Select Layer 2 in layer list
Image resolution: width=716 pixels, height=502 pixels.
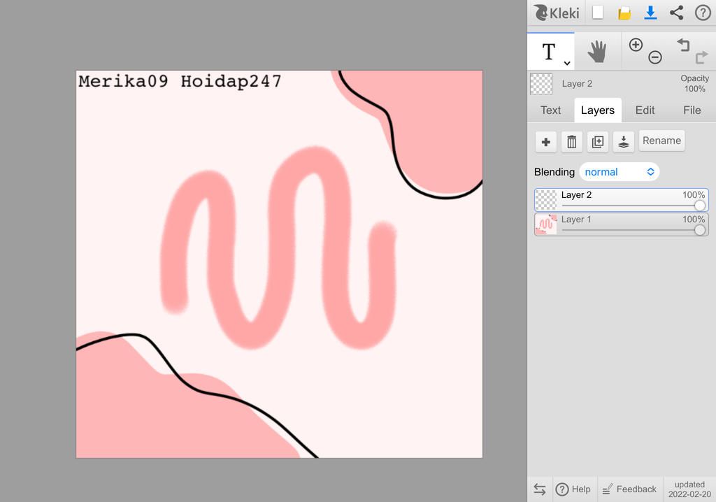622,200
